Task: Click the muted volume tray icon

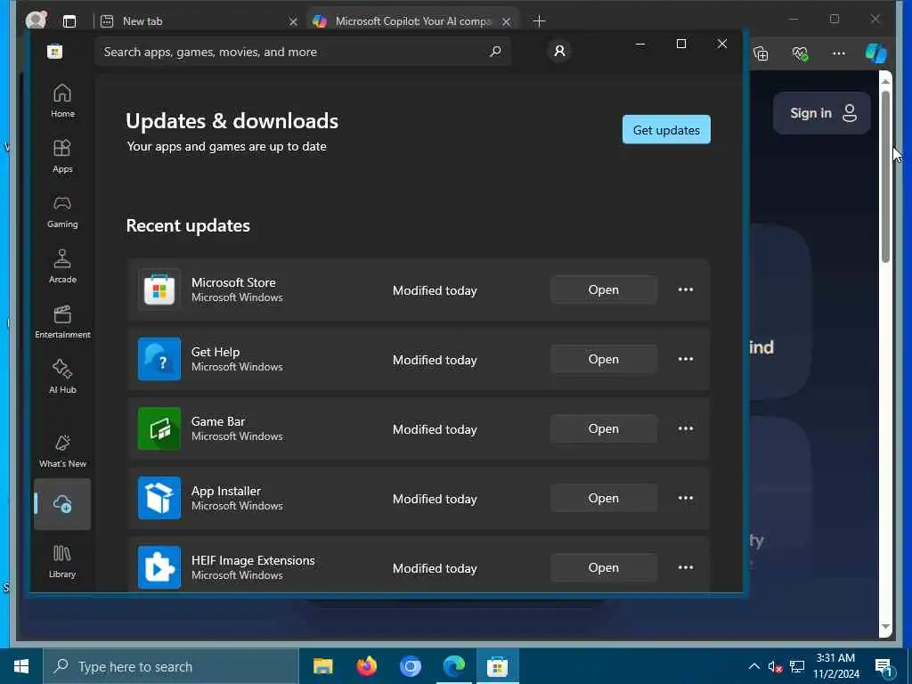Action: point(776,666)
